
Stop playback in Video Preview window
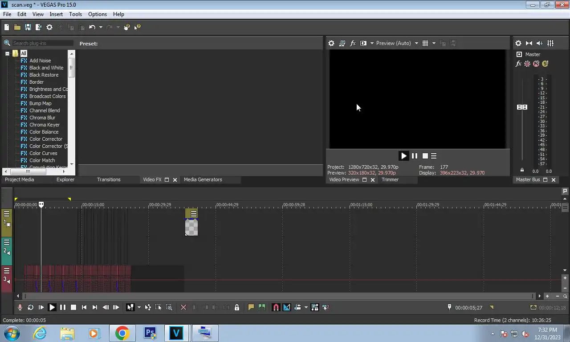425,156
